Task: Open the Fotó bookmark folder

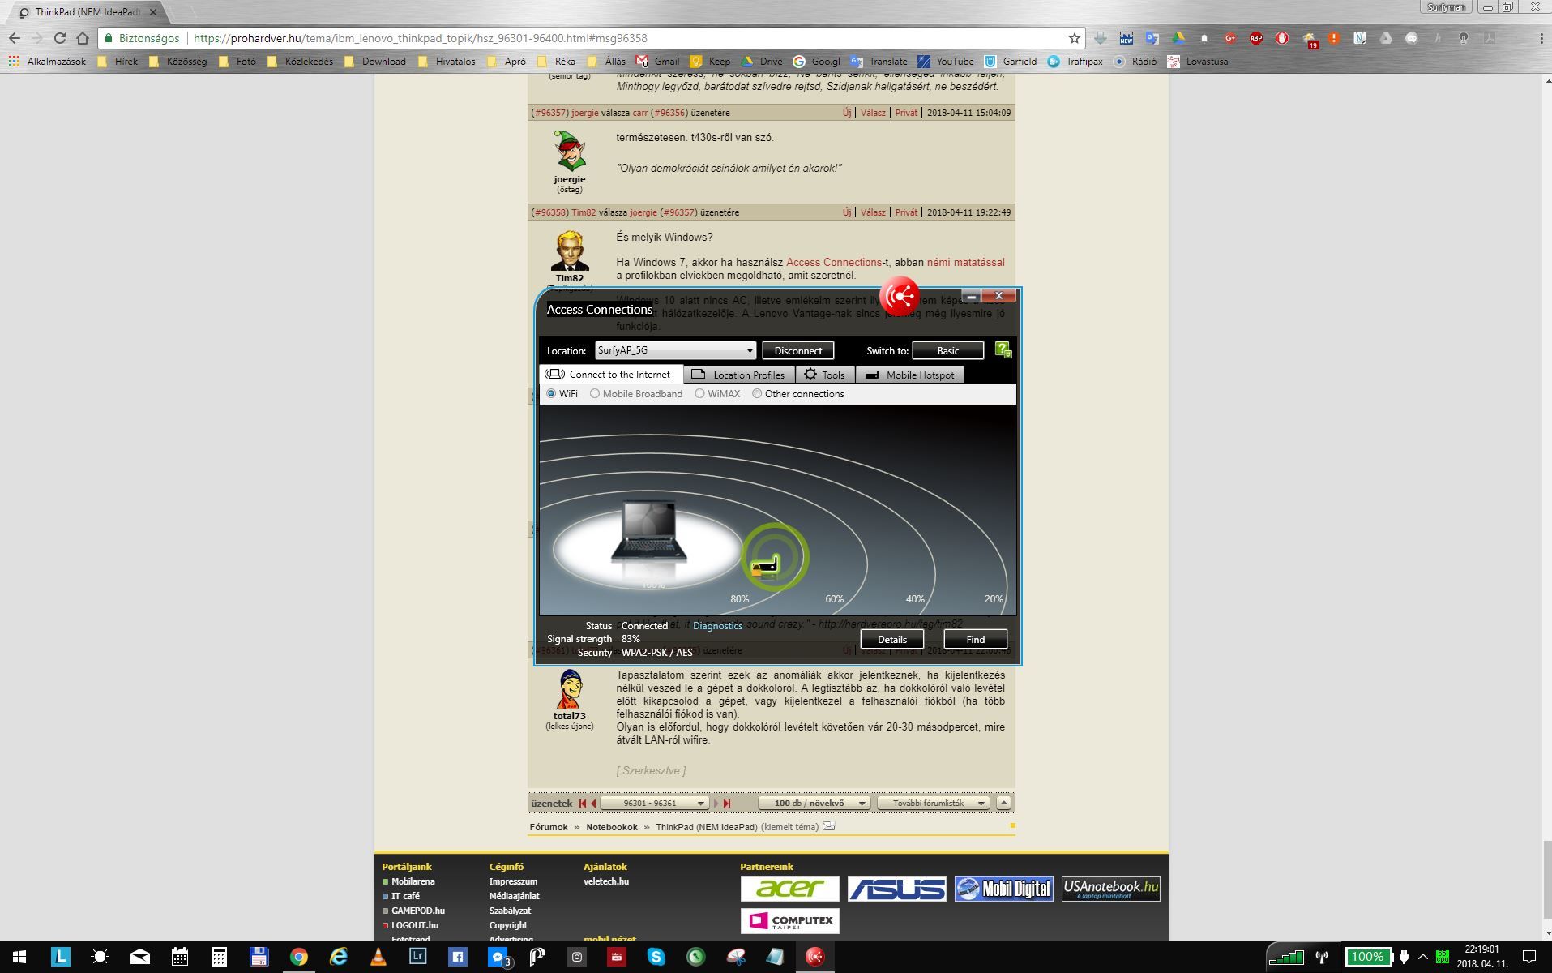Action: [237, 62]
